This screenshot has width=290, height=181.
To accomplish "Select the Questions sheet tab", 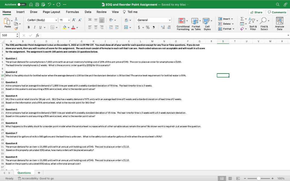I will (24, 173).
